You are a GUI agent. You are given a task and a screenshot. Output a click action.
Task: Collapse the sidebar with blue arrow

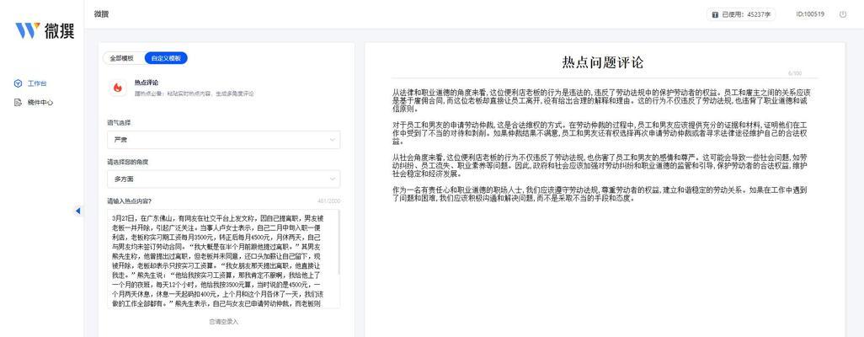77,211
